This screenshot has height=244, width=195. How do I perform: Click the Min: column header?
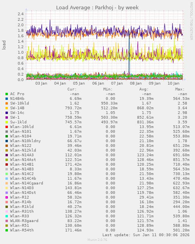pos(108,89)
